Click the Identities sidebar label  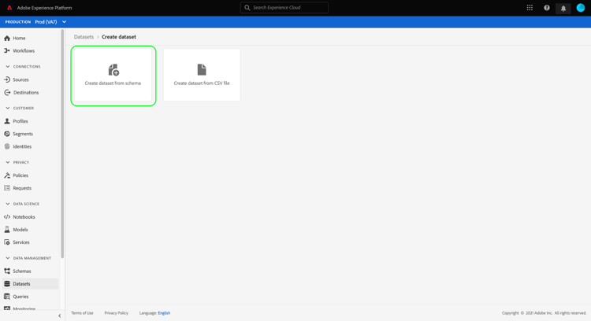[x=22, y=146]
